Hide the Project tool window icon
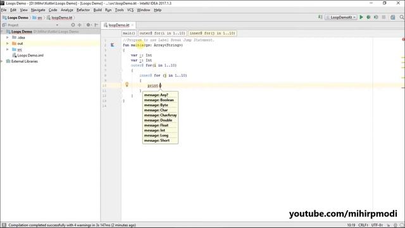Image resolution: width=405 pixels, height=228 pixels. (96, 25)
